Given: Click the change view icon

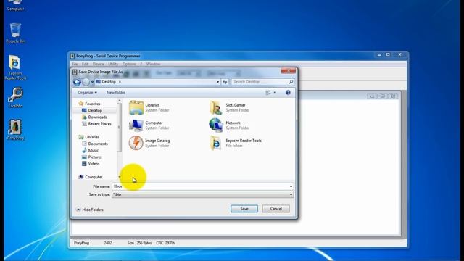Looking at the screenshot, I should [268, 93].
